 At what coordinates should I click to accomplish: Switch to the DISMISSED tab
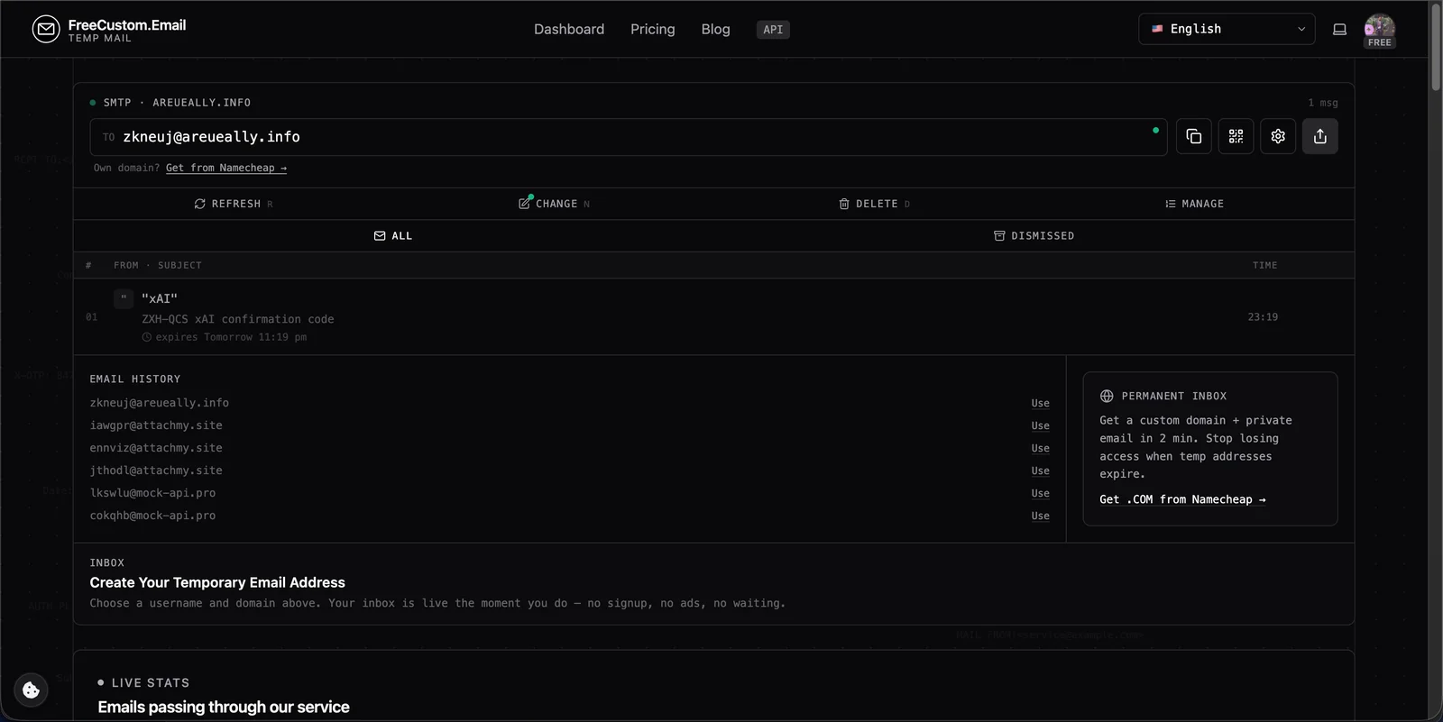1034,236
